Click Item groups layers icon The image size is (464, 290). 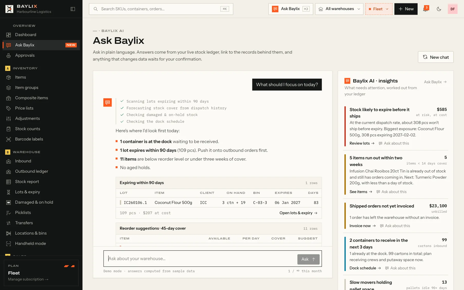click(9, 88)
